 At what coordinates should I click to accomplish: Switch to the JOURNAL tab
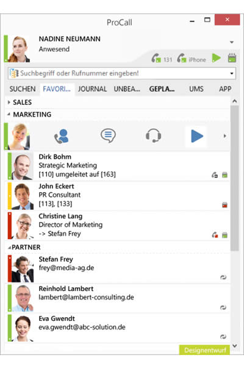click(92, 89)
